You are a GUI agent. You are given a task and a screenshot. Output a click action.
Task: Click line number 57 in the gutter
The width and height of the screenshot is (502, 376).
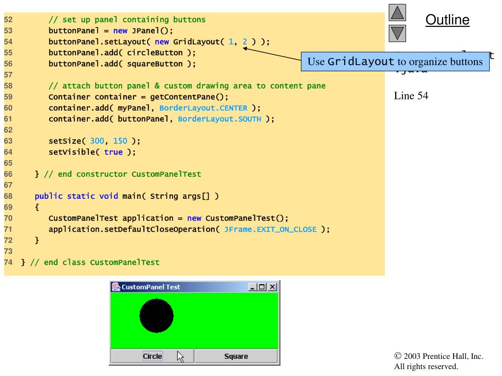(x=8, y=75)
